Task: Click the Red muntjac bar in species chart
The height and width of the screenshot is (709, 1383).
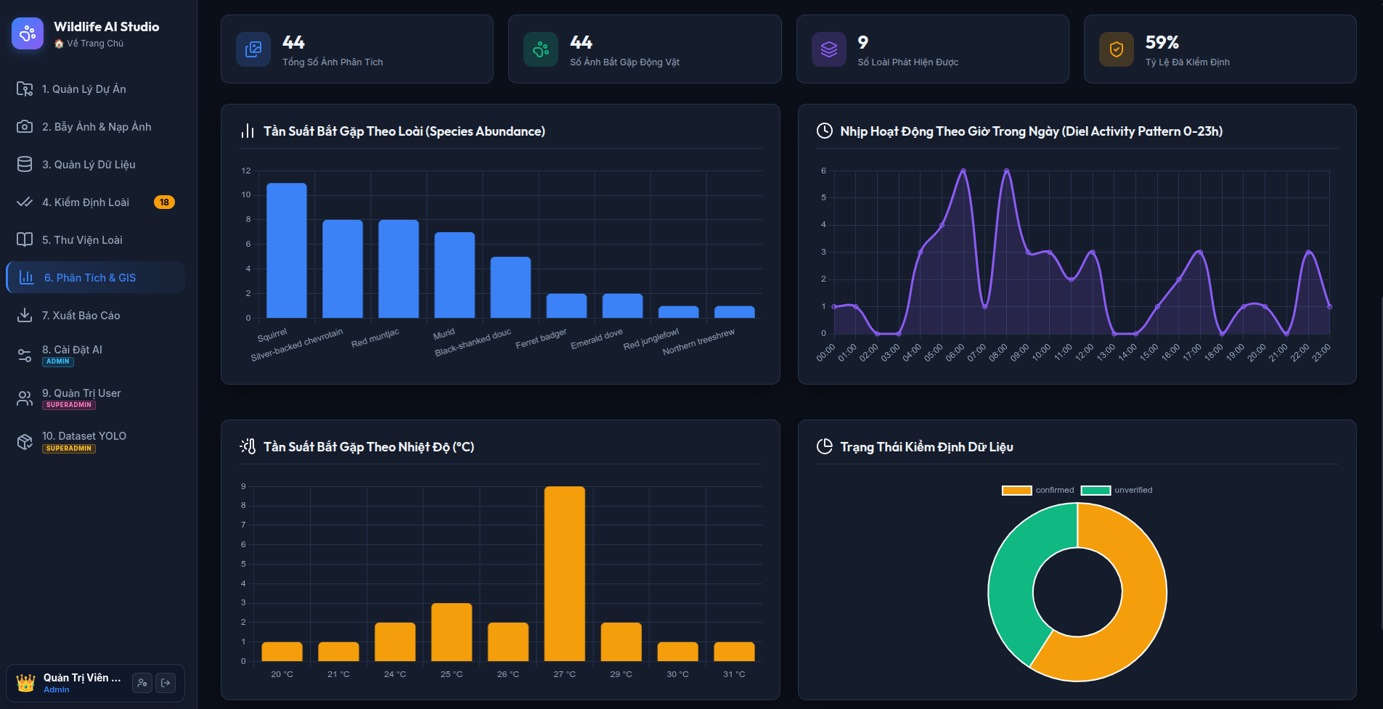Action: 399,269
